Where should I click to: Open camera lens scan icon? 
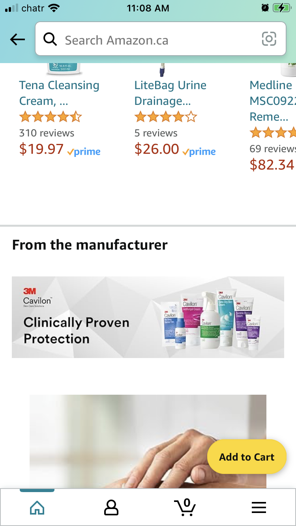(x=269, y=39)
